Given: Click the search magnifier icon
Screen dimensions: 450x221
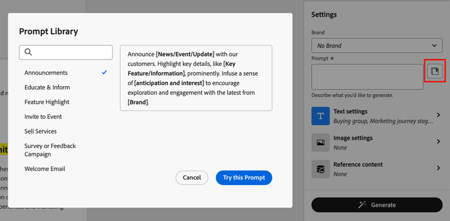Looking at the screenshot, I should click(28, 52).
